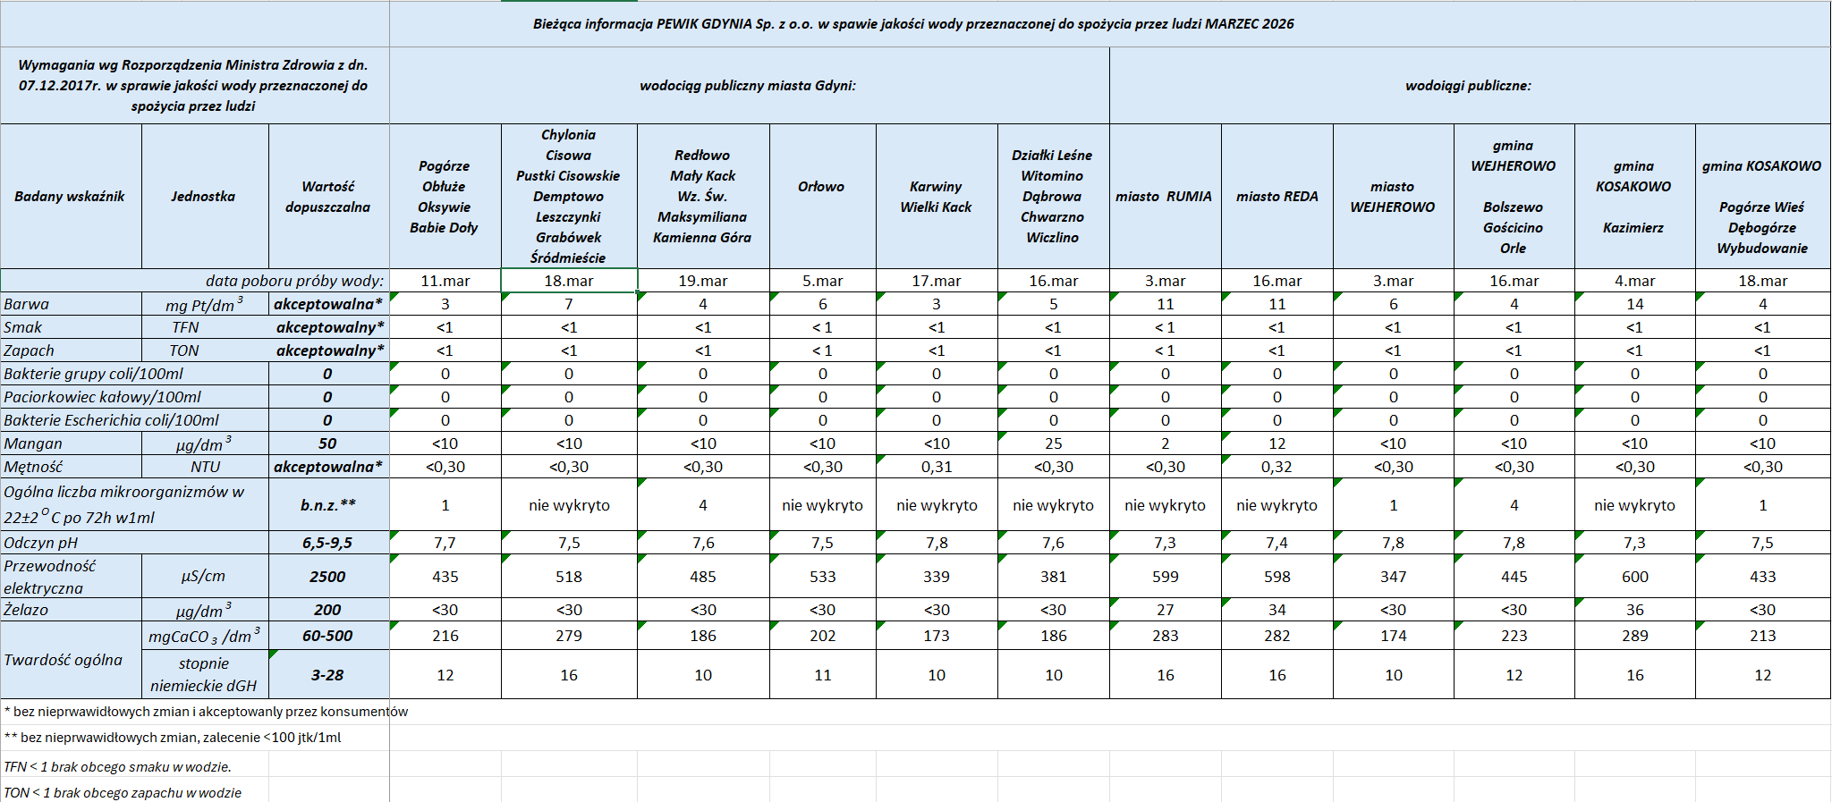Image resolution: width=1832 pixels, height=802 pixels.
Task: Select the Żelazo value 36 cell
Action: (x=1634, y=610)
